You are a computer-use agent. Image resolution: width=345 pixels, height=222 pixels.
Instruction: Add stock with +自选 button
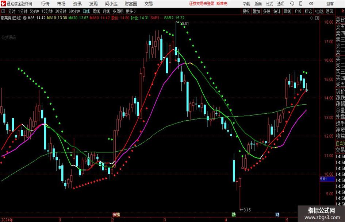[319, 11]
